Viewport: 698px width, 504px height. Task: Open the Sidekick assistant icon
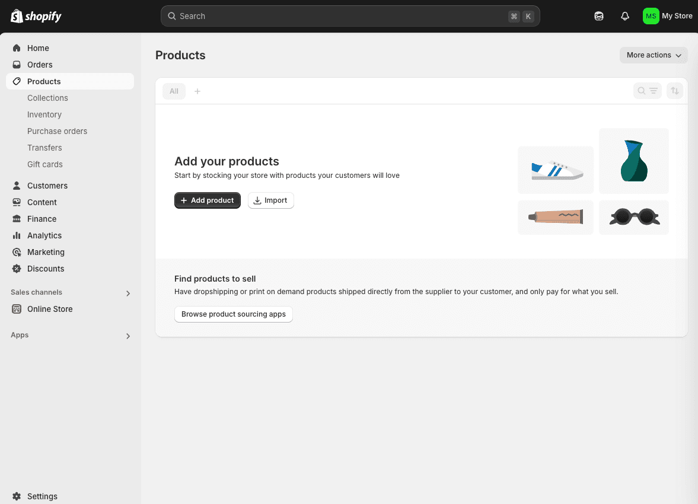click(x=599, y=16)
